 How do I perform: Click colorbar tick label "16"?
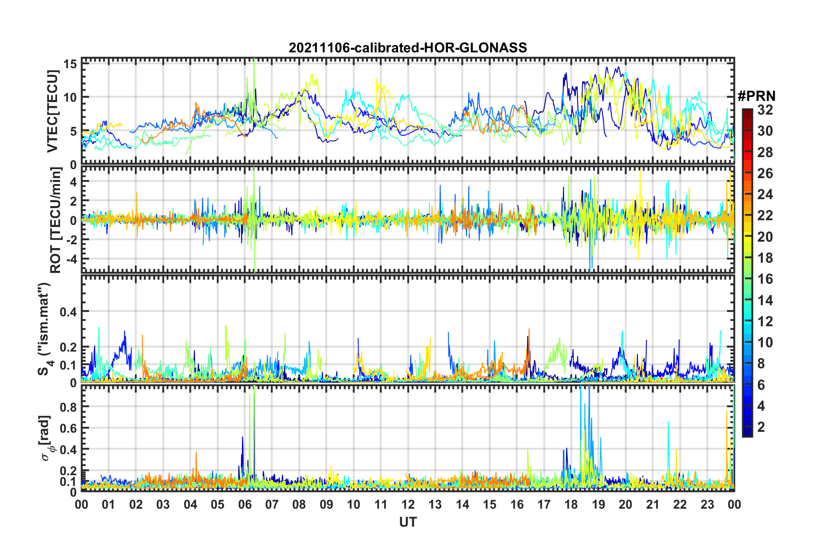click(x=765, y=279)
